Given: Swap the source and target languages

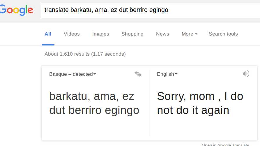Looking at the screenshot, I should tap(138, 74).
